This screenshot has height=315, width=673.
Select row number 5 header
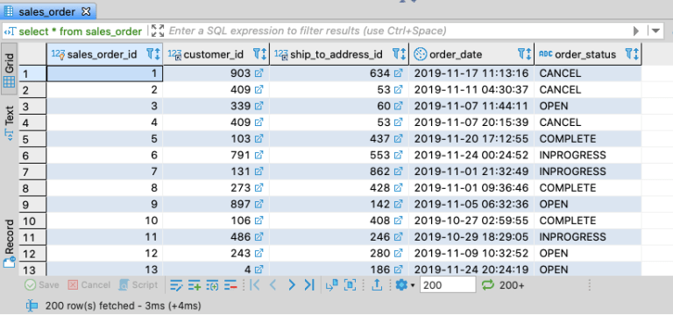point(32,139)
